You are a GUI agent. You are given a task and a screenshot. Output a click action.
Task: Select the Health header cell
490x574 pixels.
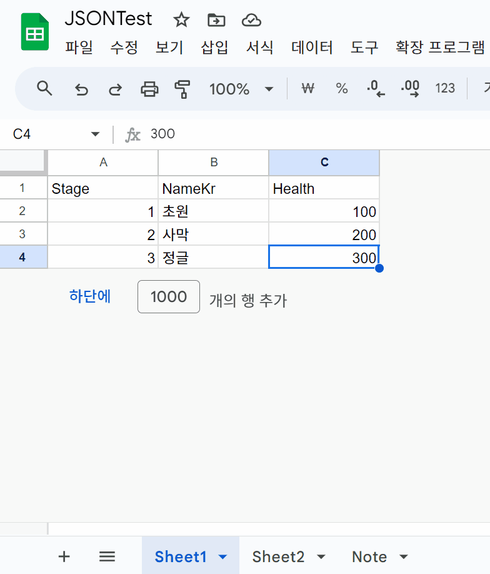coord(324,188)
